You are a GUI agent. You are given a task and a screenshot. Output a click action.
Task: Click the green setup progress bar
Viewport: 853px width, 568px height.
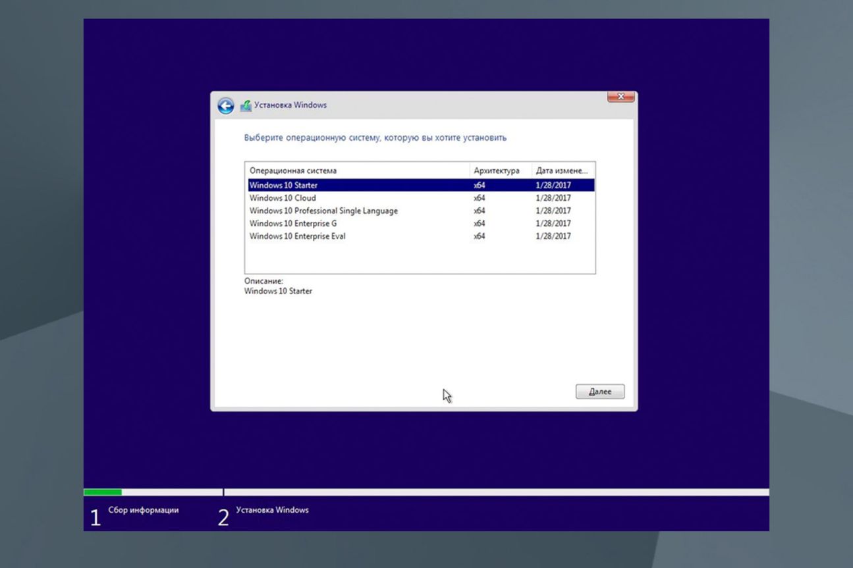coord(103,492)
